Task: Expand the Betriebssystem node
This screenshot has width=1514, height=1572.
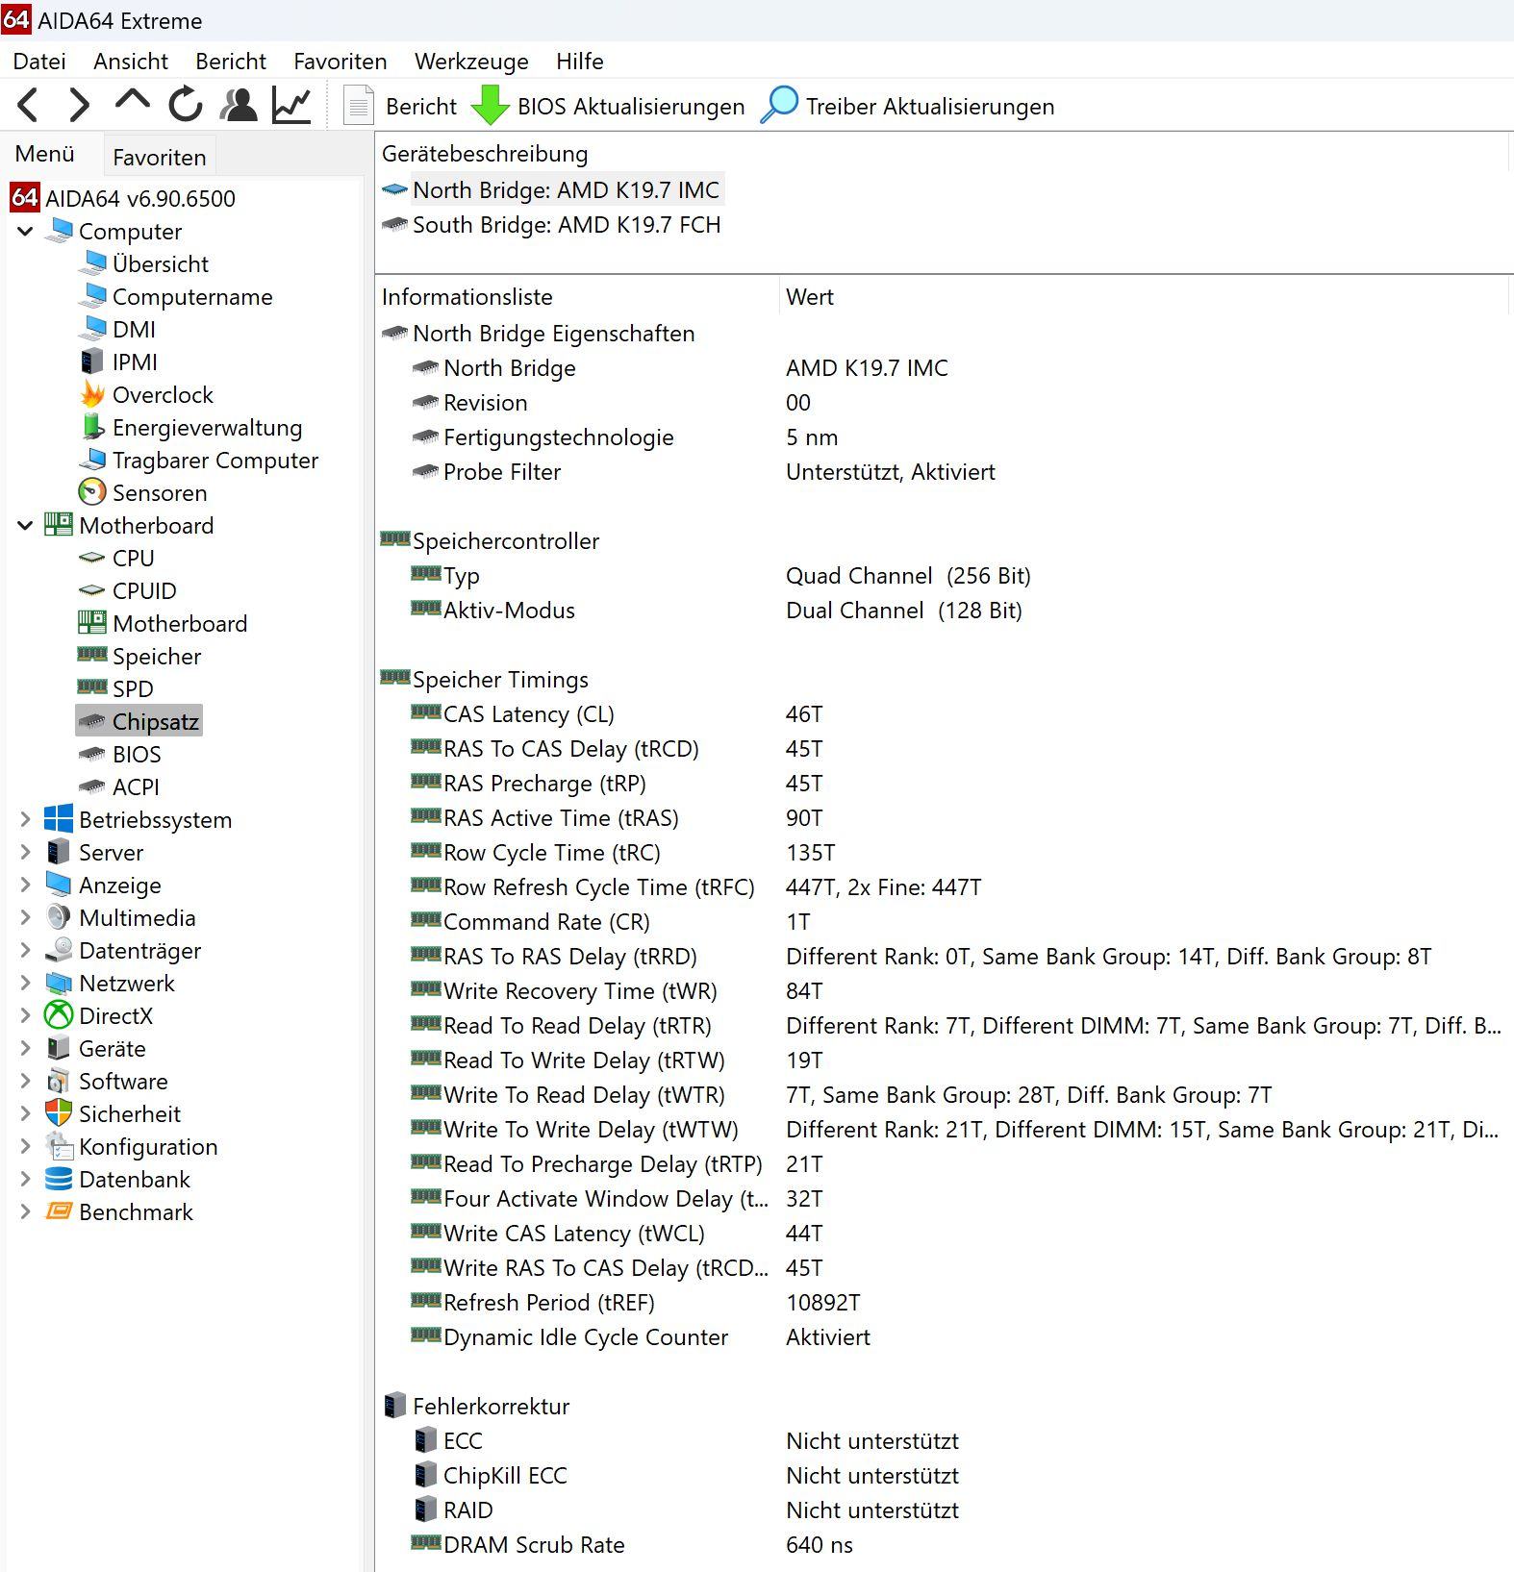Action: (26, 820)
